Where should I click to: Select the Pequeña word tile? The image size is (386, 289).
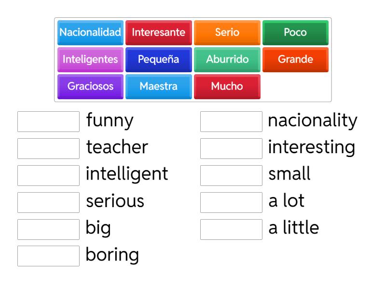click(158, 60)
